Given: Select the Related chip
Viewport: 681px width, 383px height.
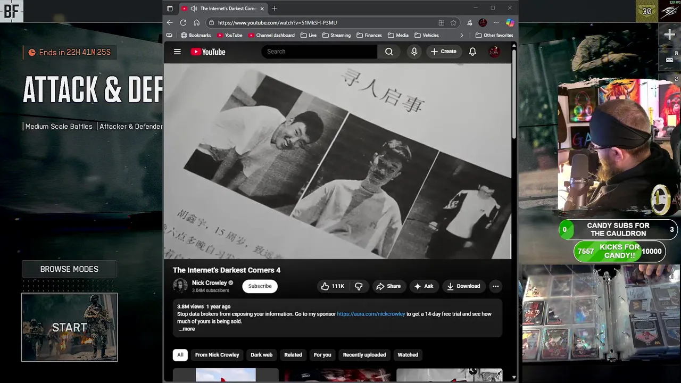Looking at the screenshot, I should click(x=293, y=355).
